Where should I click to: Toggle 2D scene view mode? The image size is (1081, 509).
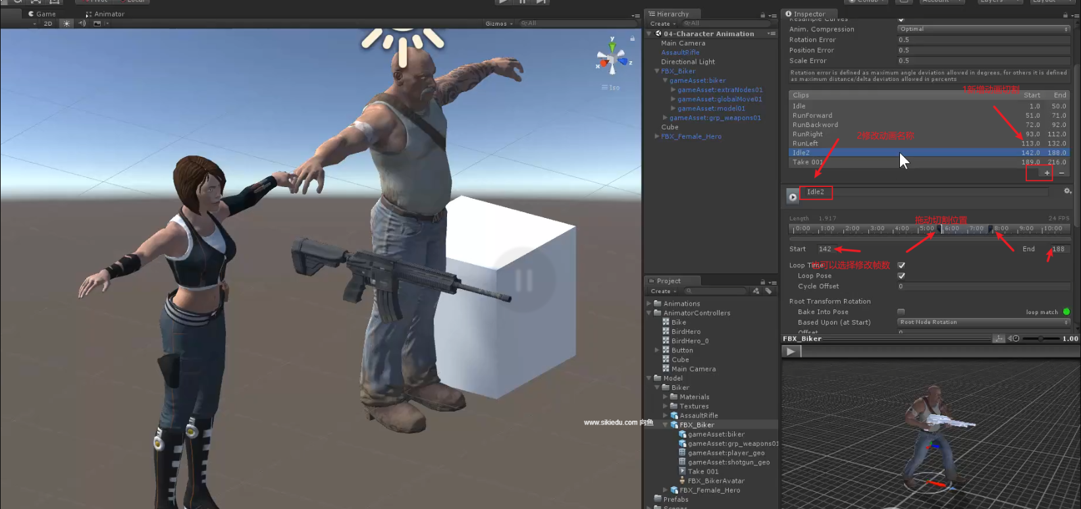pos(48,23)
